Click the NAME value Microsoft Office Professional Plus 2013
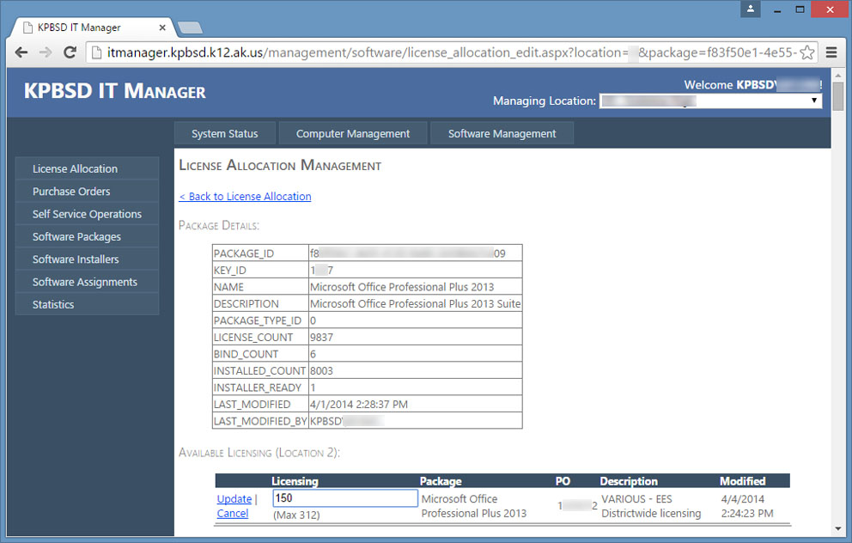Image resolution: width=852 pixels, height=543 pixels. [402, 286]
